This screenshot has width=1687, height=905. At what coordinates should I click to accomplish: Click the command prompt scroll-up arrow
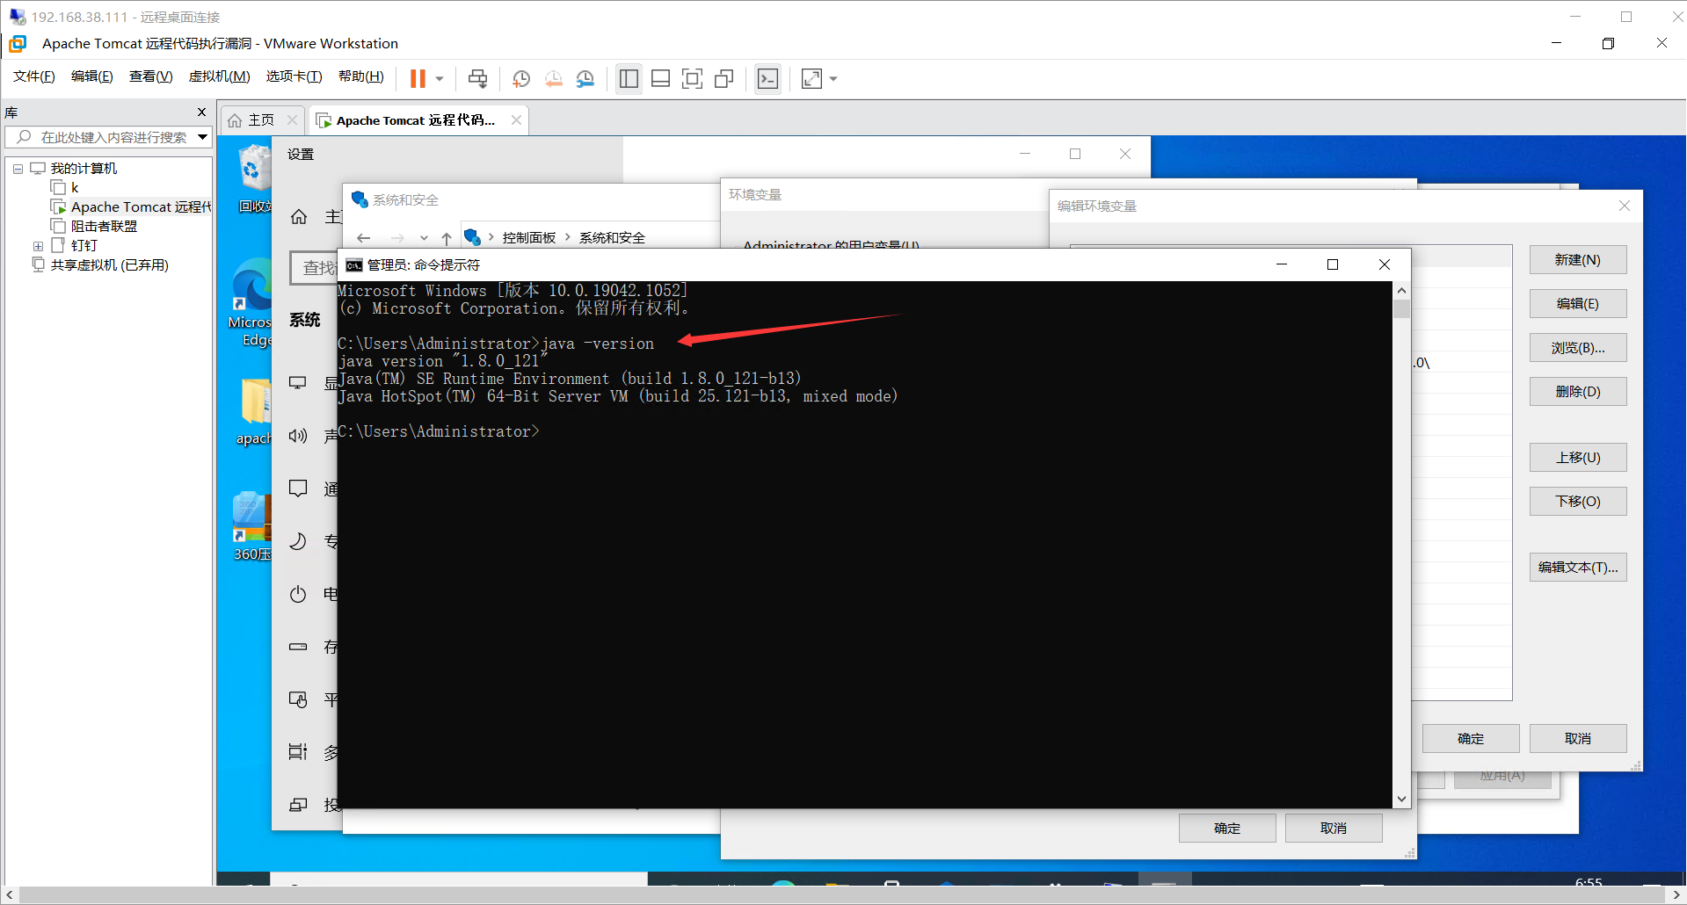click(x=1401, y=291)
